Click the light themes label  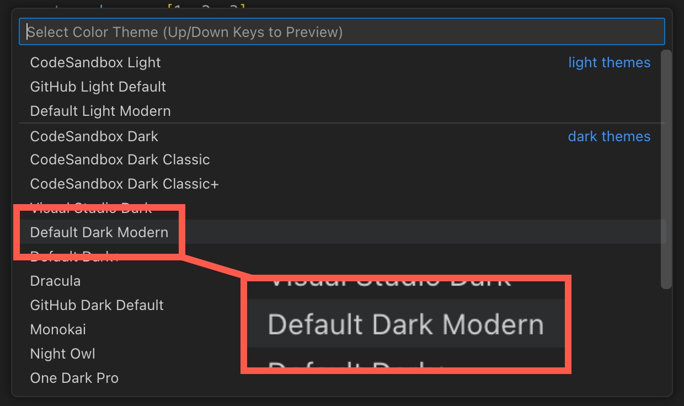[x=609, y=62]
